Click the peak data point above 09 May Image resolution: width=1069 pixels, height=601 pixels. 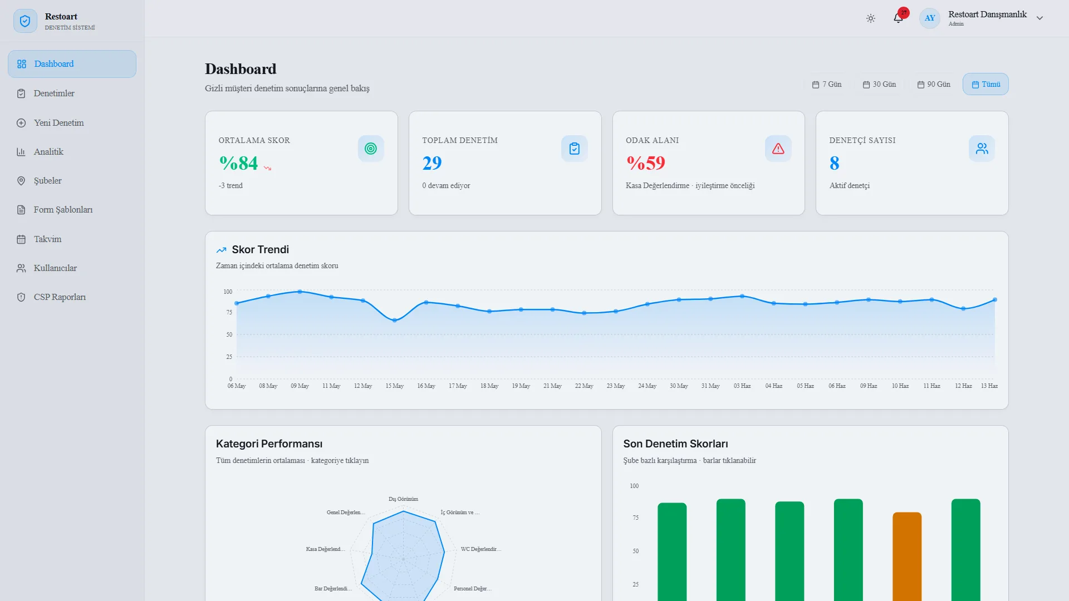[x=300, y=292]
